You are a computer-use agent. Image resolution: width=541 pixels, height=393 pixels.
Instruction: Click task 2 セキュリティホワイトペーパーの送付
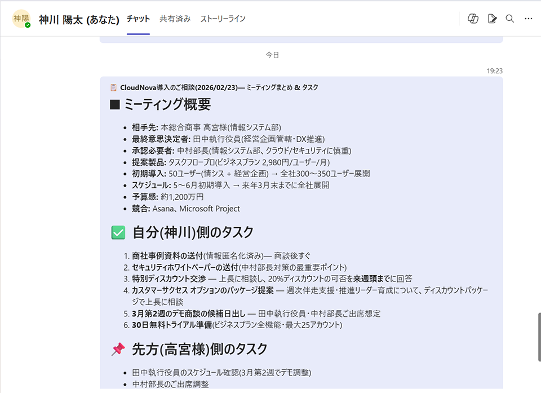(x=239, y=267)
